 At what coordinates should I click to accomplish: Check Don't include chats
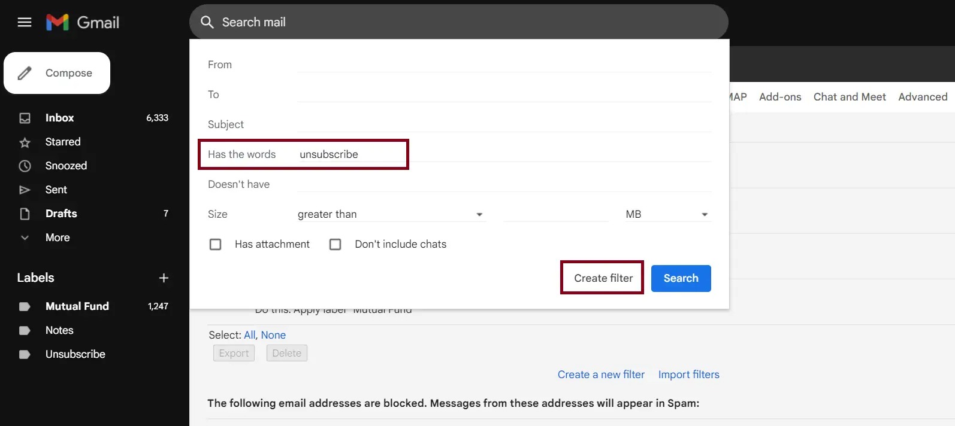click(335, 244)
